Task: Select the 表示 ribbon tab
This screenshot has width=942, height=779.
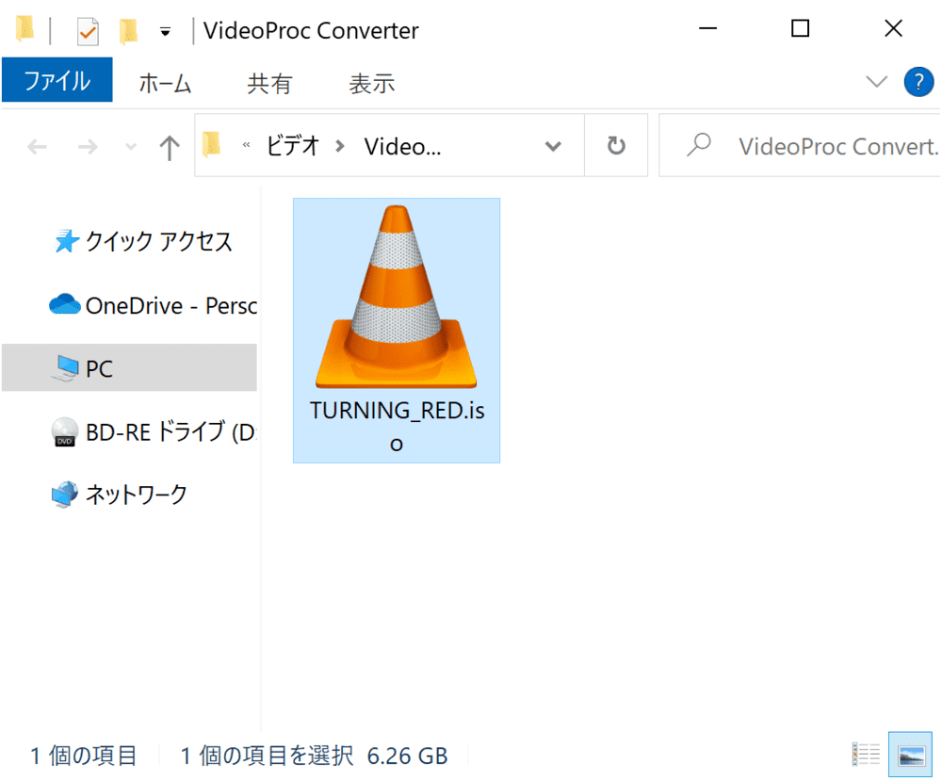Action: click(x=371, y=83)
